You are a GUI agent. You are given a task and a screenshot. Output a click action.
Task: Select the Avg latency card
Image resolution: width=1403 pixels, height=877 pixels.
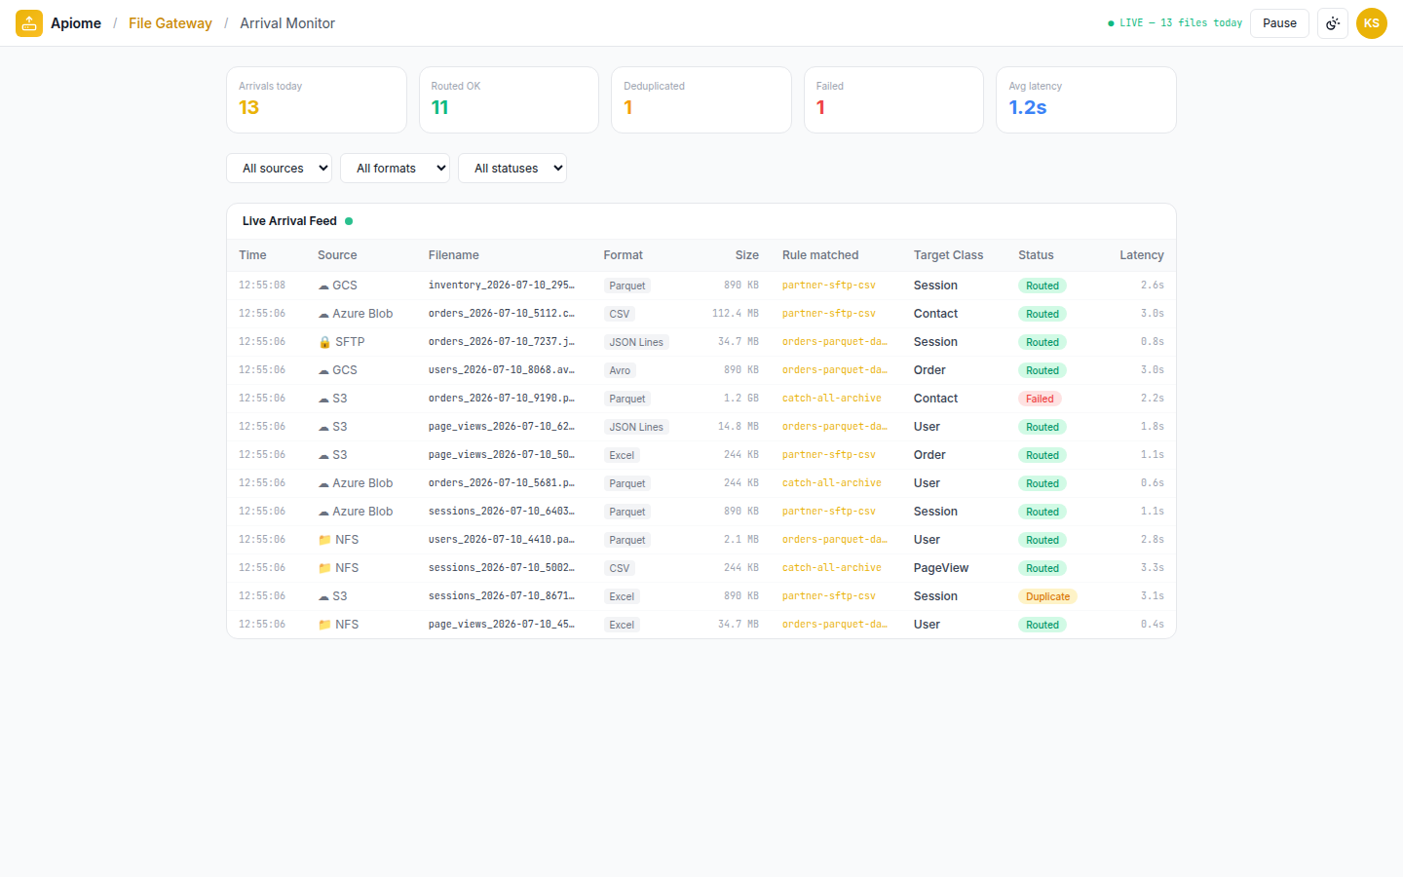click(1086, 99)
